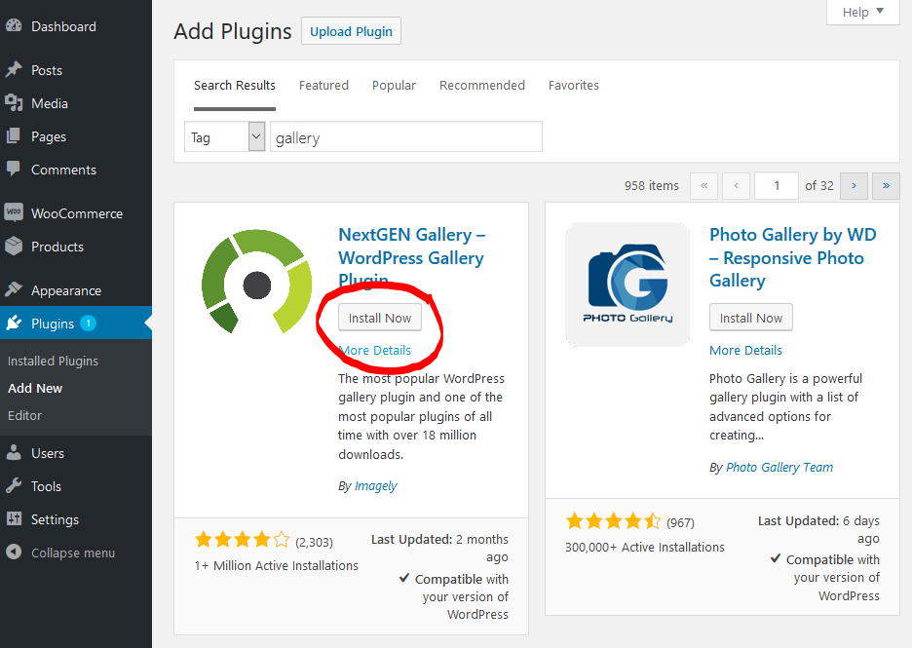Click the Settings sliders icon
The height and width of the screenshot is (648, 912).
pyautogui.click(x=14, y=518)
